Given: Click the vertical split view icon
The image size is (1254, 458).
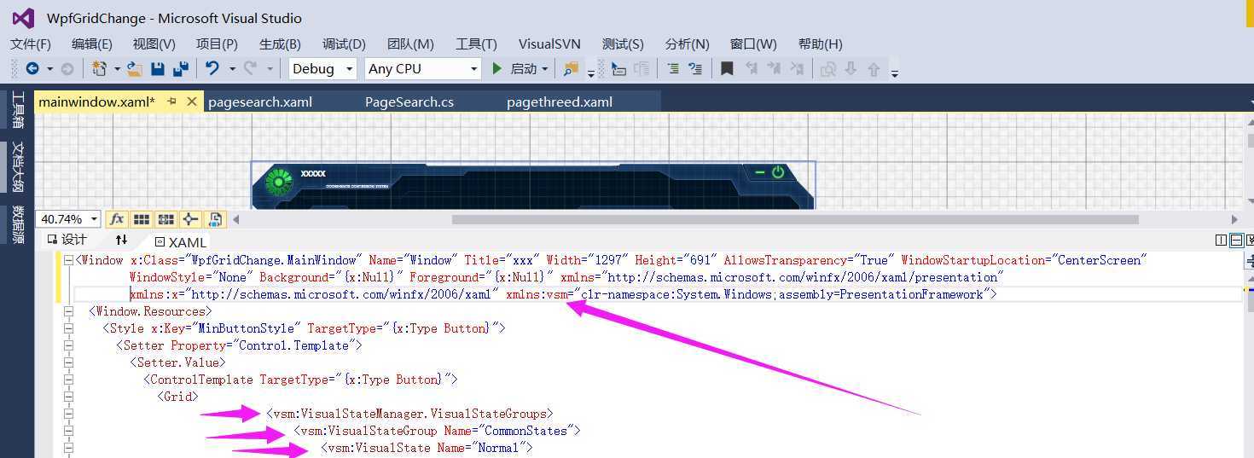Looking at the screenshot, I should [x=1221, y=241].
